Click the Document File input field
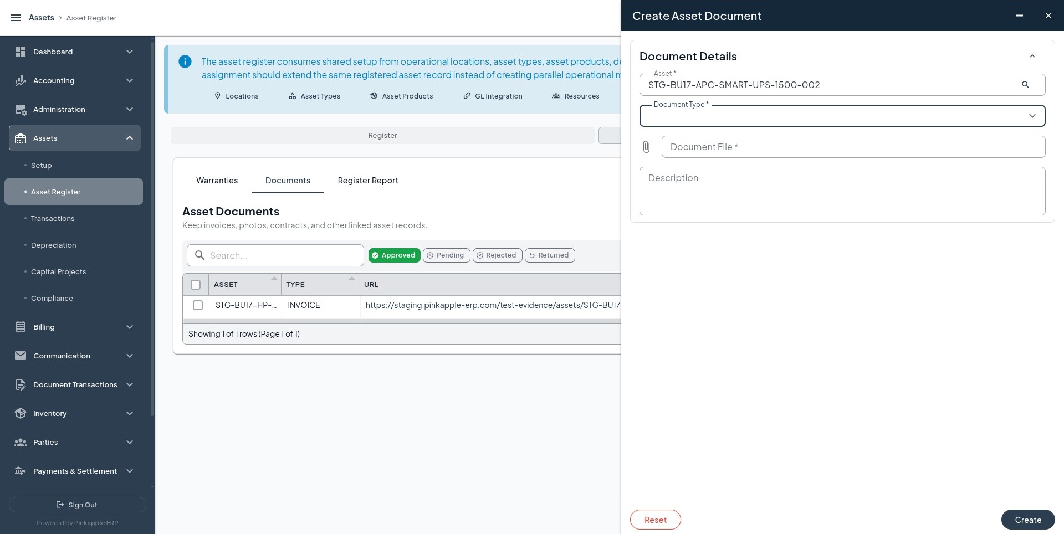 (853, 147)
